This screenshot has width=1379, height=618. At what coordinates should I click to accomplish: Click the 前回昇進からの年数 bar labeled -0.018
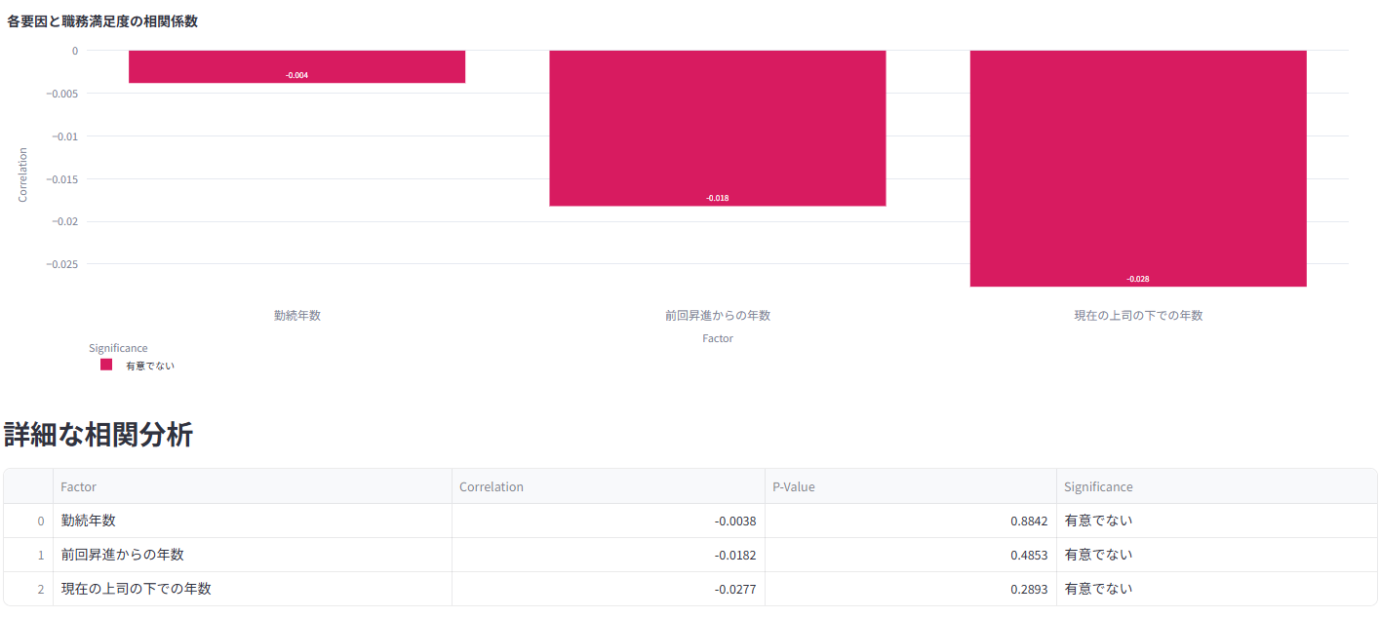[718, 128]
